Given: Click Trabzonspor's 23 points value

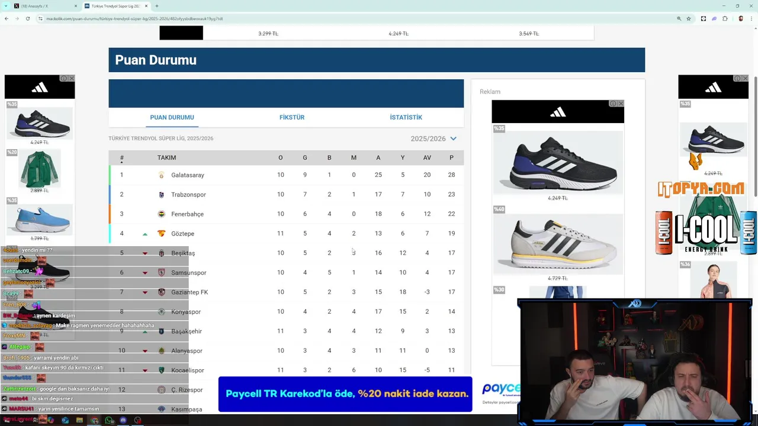Looking at the screenshot, I should pyautogui.click(x=451, y=195).
